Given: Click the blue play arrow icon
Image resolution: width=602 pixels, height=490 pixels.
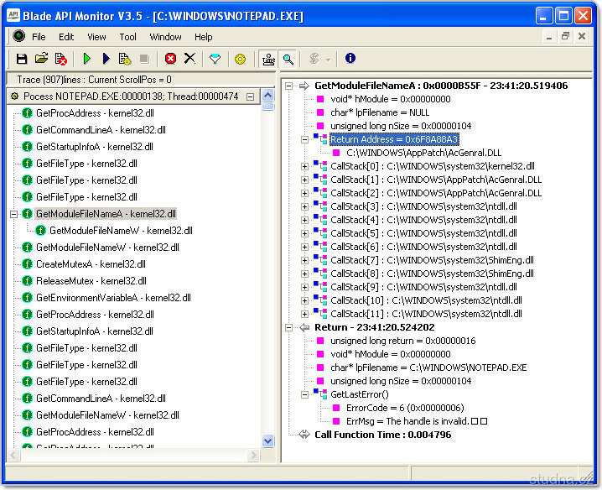Looking at the screenshot, I should tap(106, 59).
